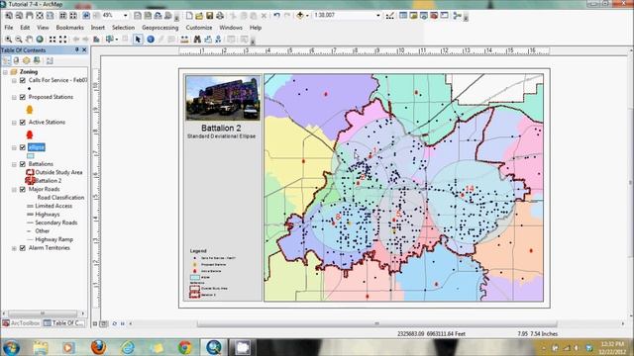Launch Firefox from the taskbar
Viewport: 634px width, 356px height.
pyautogui.click(x=98, y=347)
